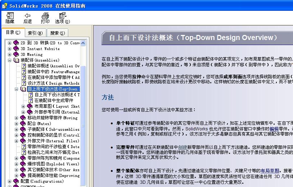Click the topic icon for 设计方法 (Design Methods)

[24, 83]
